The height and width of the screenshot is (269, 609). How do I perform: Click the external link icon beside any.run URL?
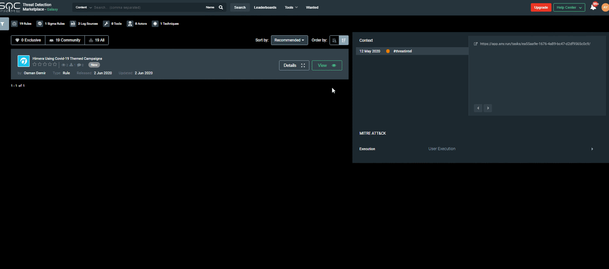click(x=475, y=44)
